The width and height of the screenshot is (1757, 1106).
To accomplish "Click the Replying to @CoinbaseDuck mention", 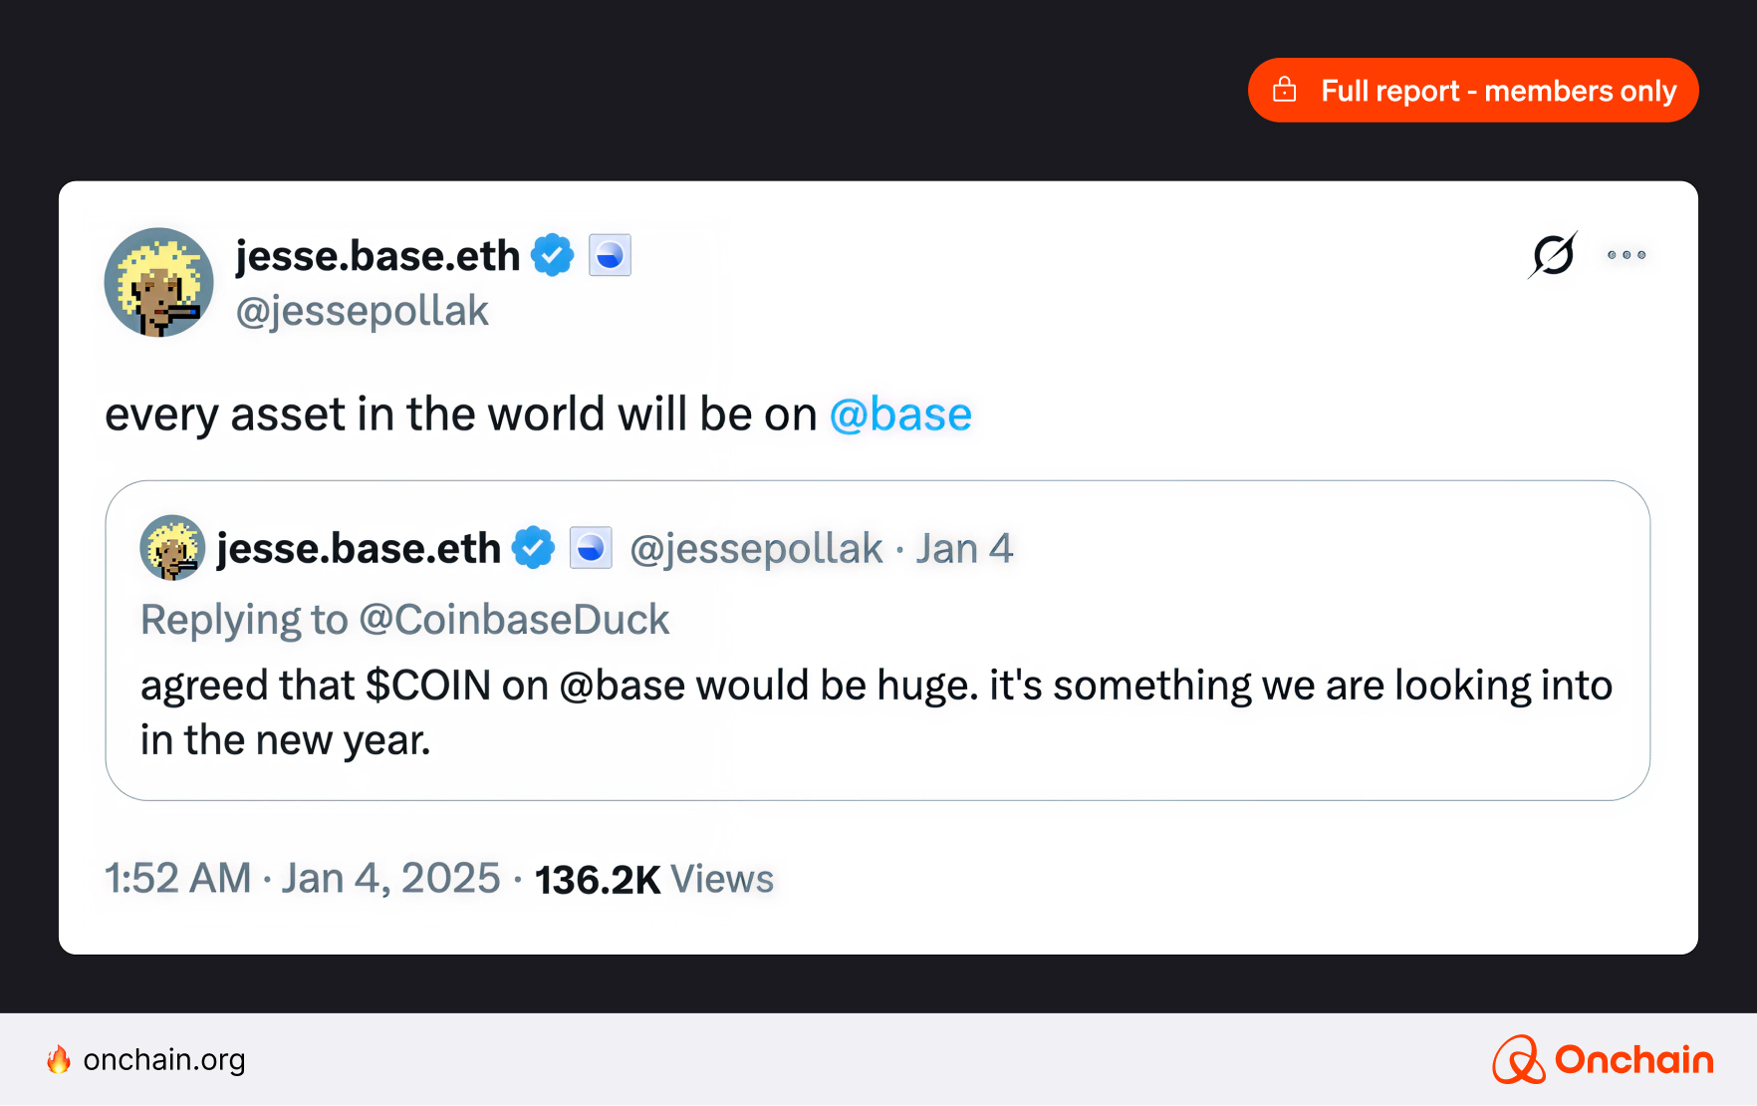I will click(514, 620).
